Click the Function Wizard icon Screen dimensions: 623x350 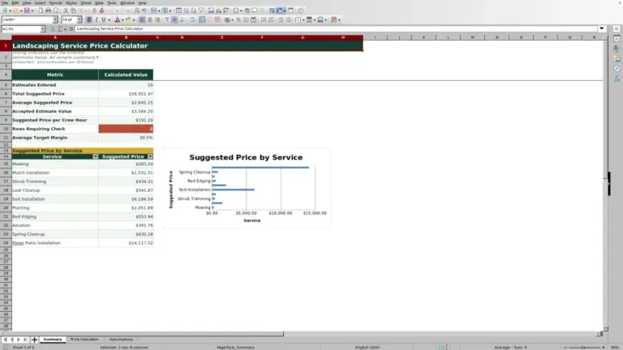(53, 29)
